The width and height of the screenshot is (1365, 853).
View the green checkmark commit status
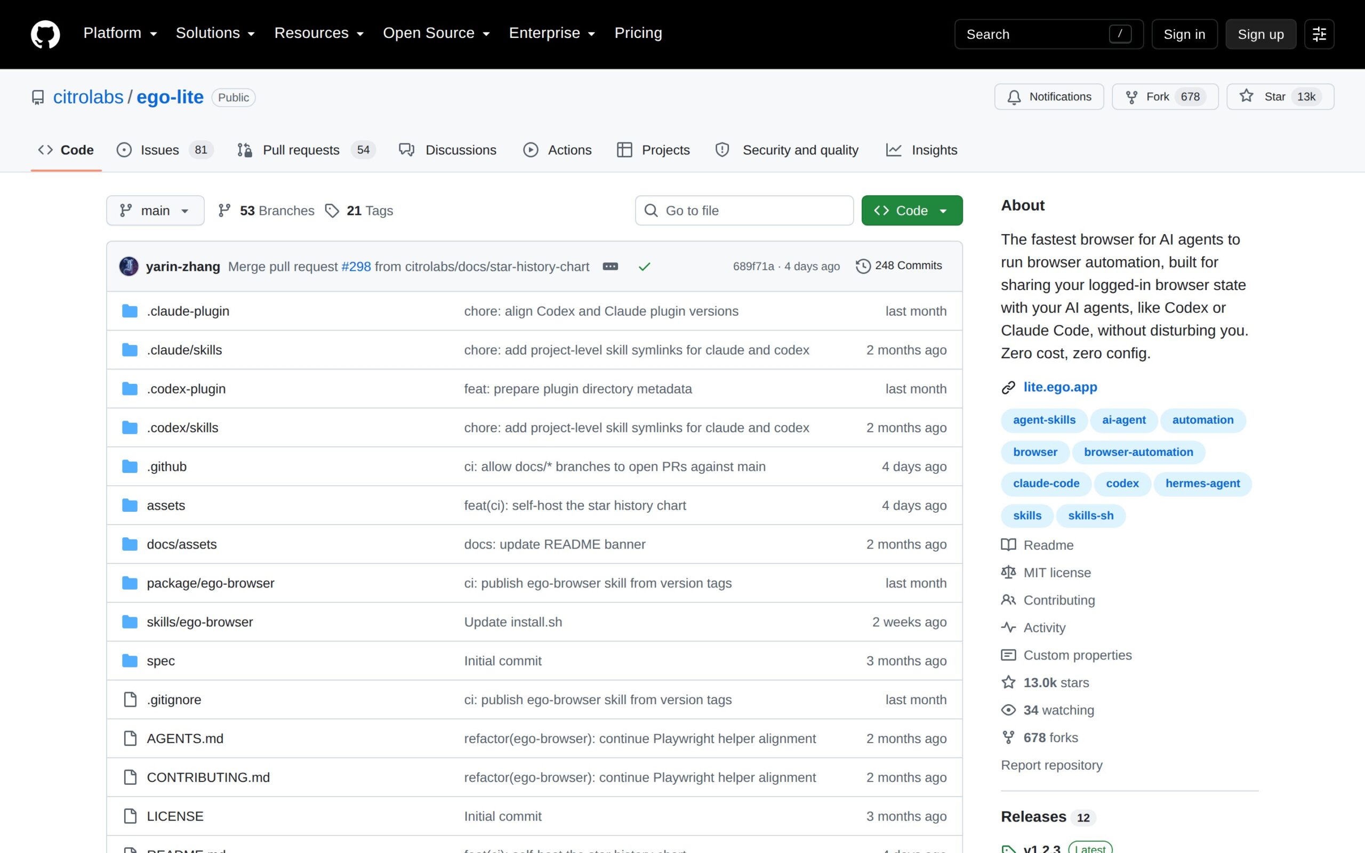coord(644,266)
